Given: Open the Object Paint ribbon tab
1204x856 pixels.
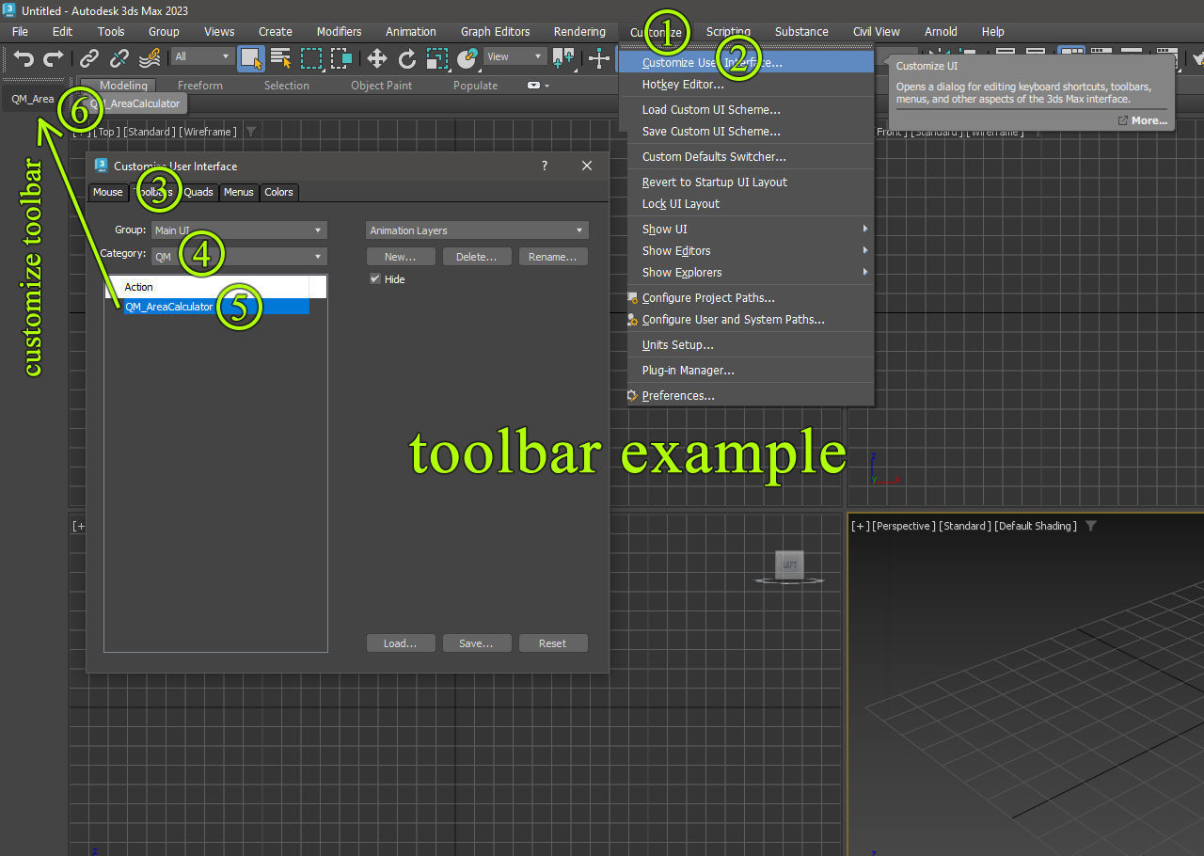Looking at the screenshot, I should coord(382,86).
